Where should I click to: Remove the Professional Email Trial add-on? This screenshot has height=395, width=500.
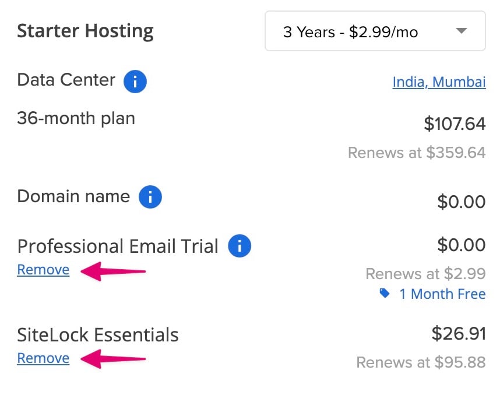pos(43,270)
